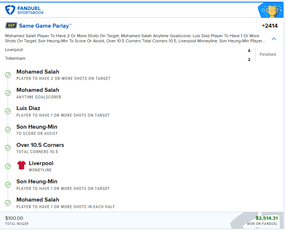Click the gold trophy icon

tap(272, 11)
